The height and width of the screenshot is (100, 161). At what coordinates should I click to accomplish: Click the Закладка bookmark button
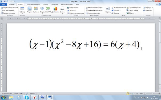(x=71, y=10)
